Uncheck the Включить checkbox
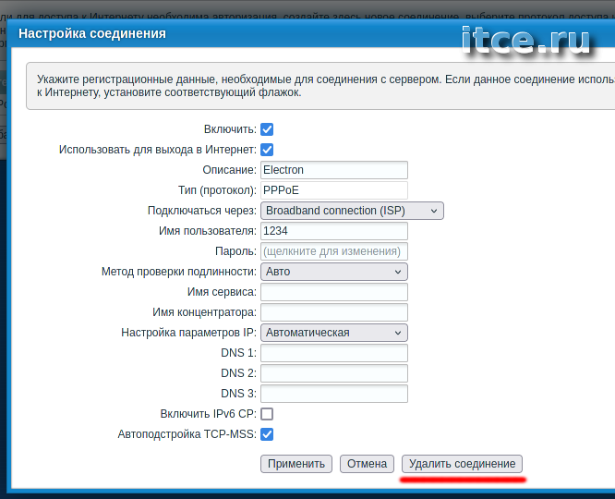Screen dimensions: 615x499 pyautogui.click(x=267, y=129)
